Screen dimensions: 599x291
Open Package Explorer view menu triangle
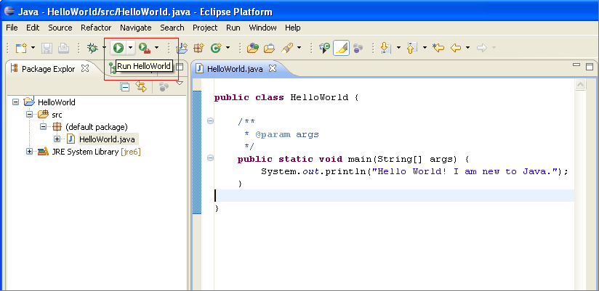click(x=180, y=83)
